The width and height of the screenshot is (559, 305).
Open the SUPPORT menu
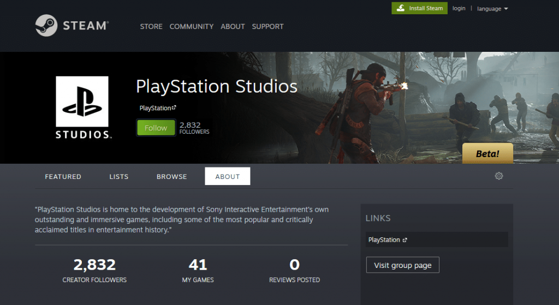pos(267,26)
